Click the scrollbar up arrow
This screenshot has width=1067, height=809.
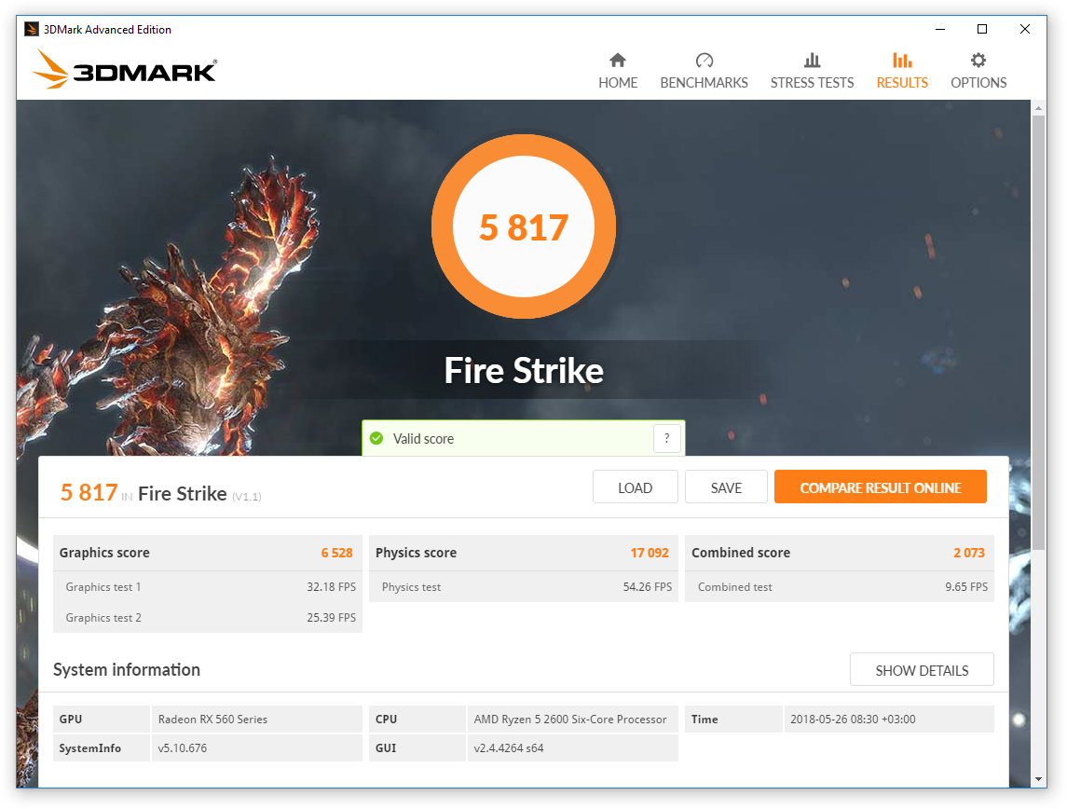(x=1038, y=107)
